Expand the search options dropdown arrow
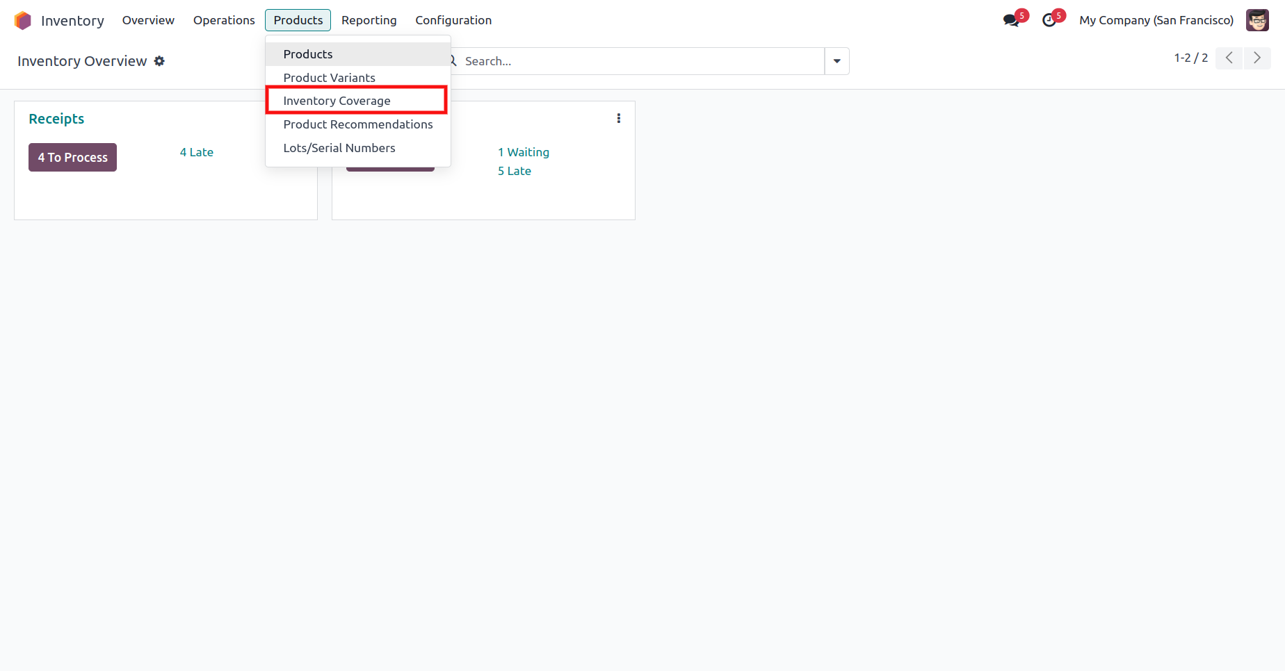Image resolution: width=1285 pixels, height=671 pixels. coord(837,61)
